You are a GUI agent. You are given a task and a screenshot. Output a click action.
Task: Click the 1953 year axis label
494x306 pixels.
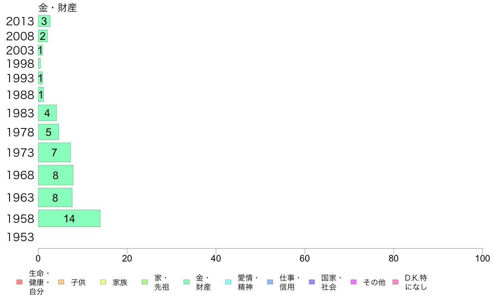click(20, 237)
